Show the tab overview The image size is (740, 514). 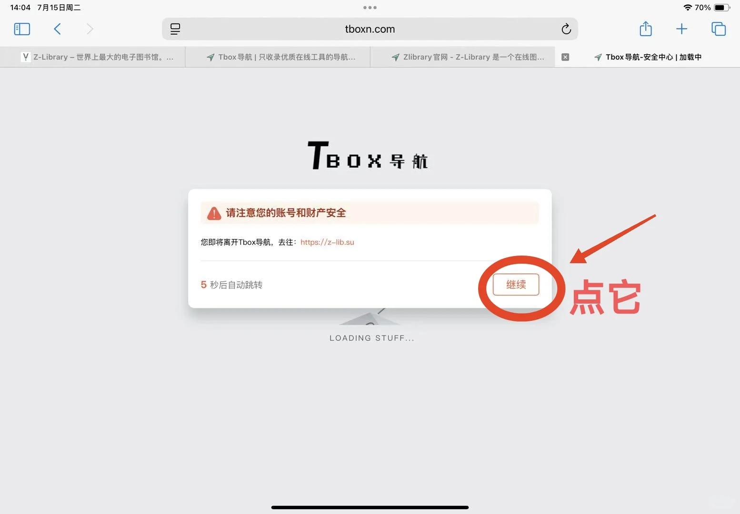(x=718, y=29)
